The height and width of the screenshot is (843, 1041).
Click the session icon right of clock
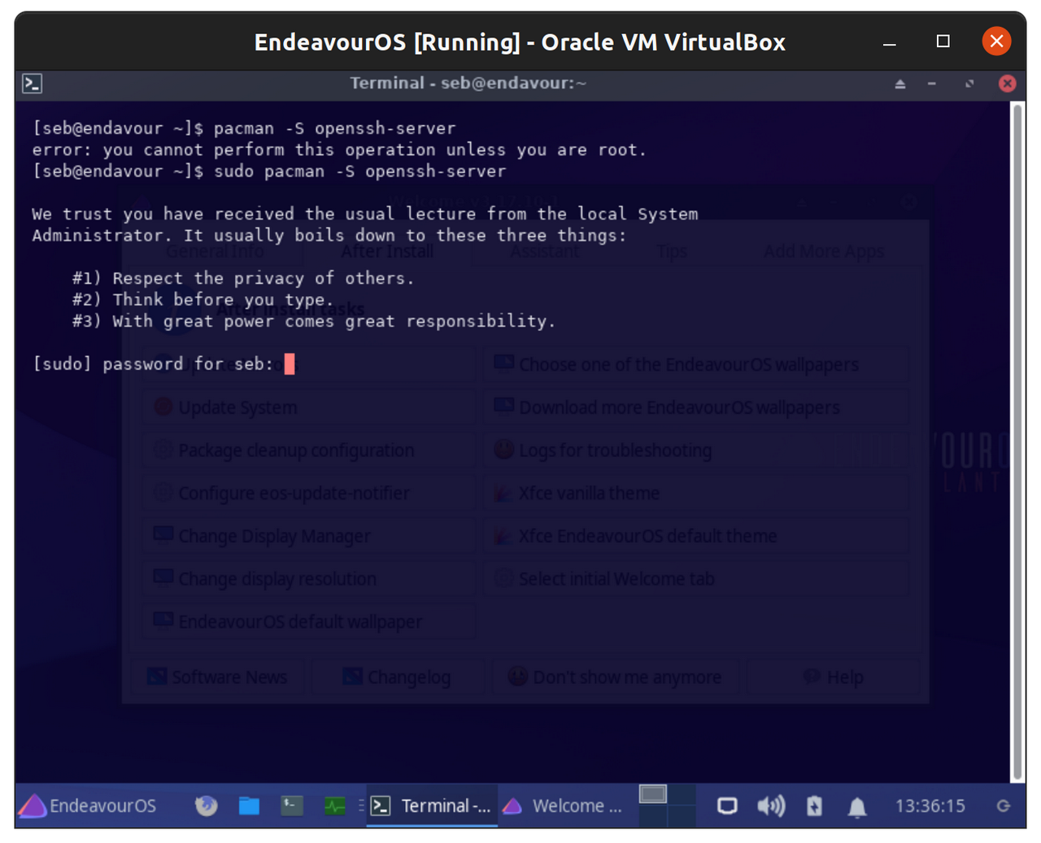pyautogui.click(x=1004, y=806)
